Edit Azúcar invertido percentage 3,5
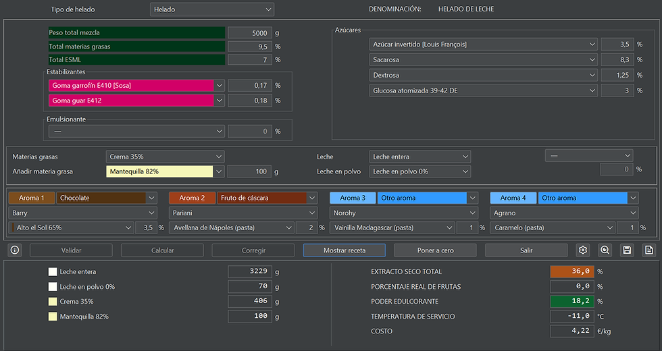The height and width of the screenshot is (351, 662). 617,45
